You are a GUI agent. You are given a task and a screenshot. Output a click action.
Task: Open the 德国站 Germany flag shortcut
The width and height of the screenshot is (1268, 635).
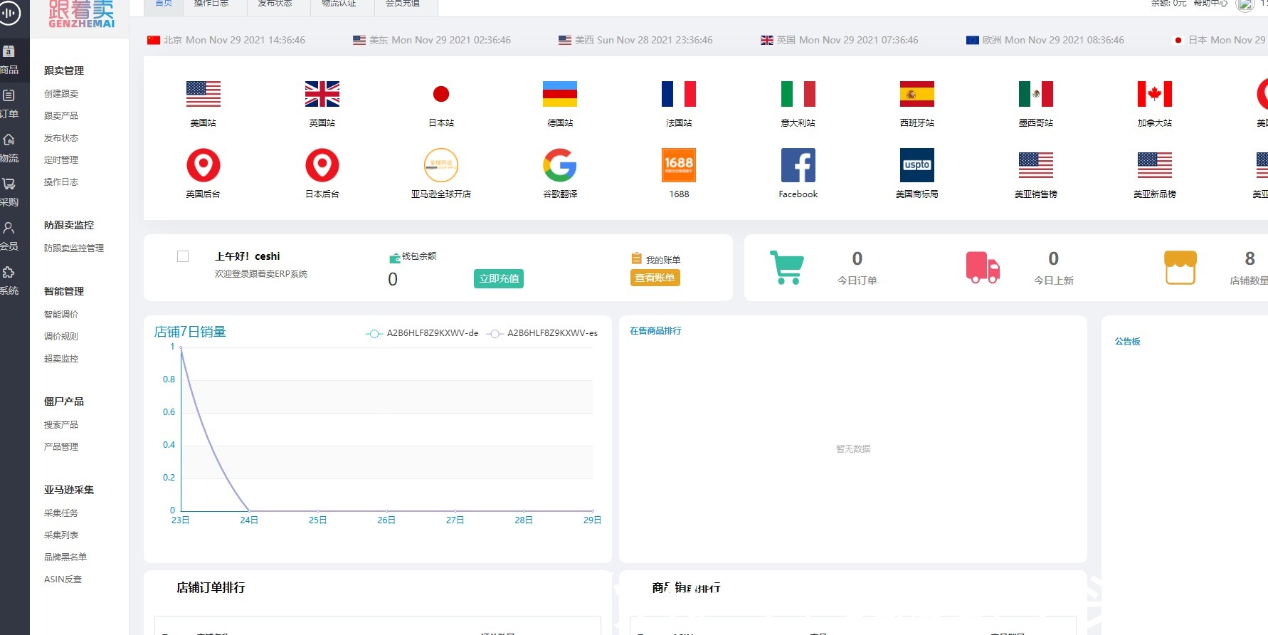pos(560,94)
